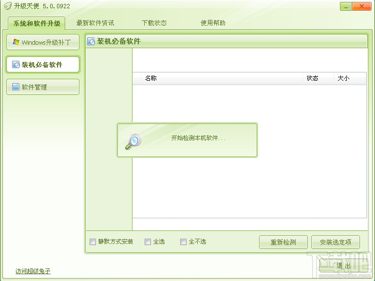The width and height of the screenshot is (375, 281).
Task: Open the 下载状态 tab
Action: point(154,23)
